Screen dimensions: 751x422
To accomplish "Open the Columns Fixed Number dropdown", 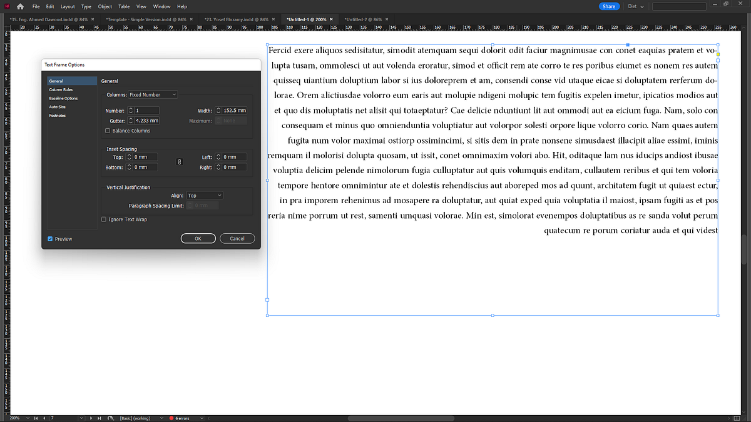I will pyautogui.click(x=153, y=94).
